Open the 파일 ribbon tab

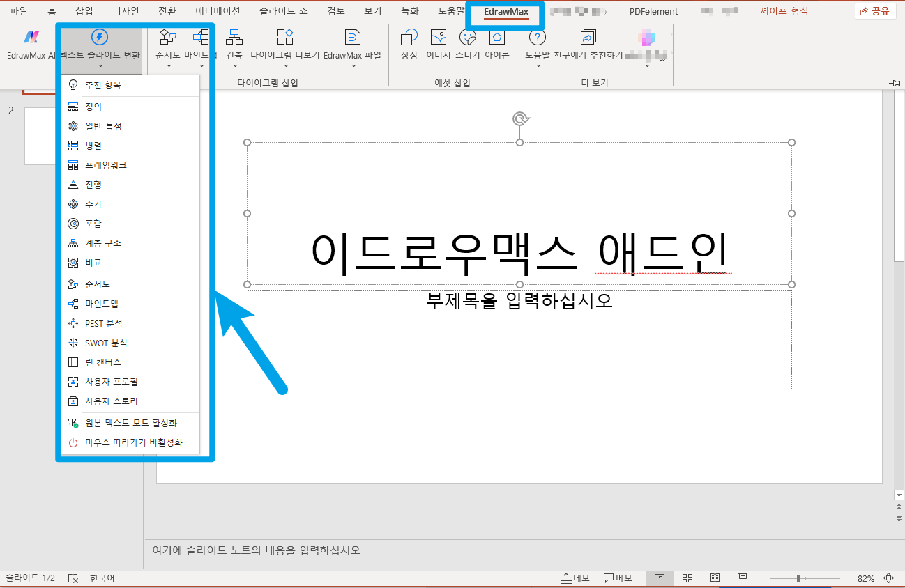pyautogui.click(x=18, y=11)
